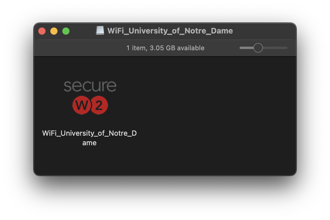Zoom the window with the green button
The image size is (330, 220).
66,31
